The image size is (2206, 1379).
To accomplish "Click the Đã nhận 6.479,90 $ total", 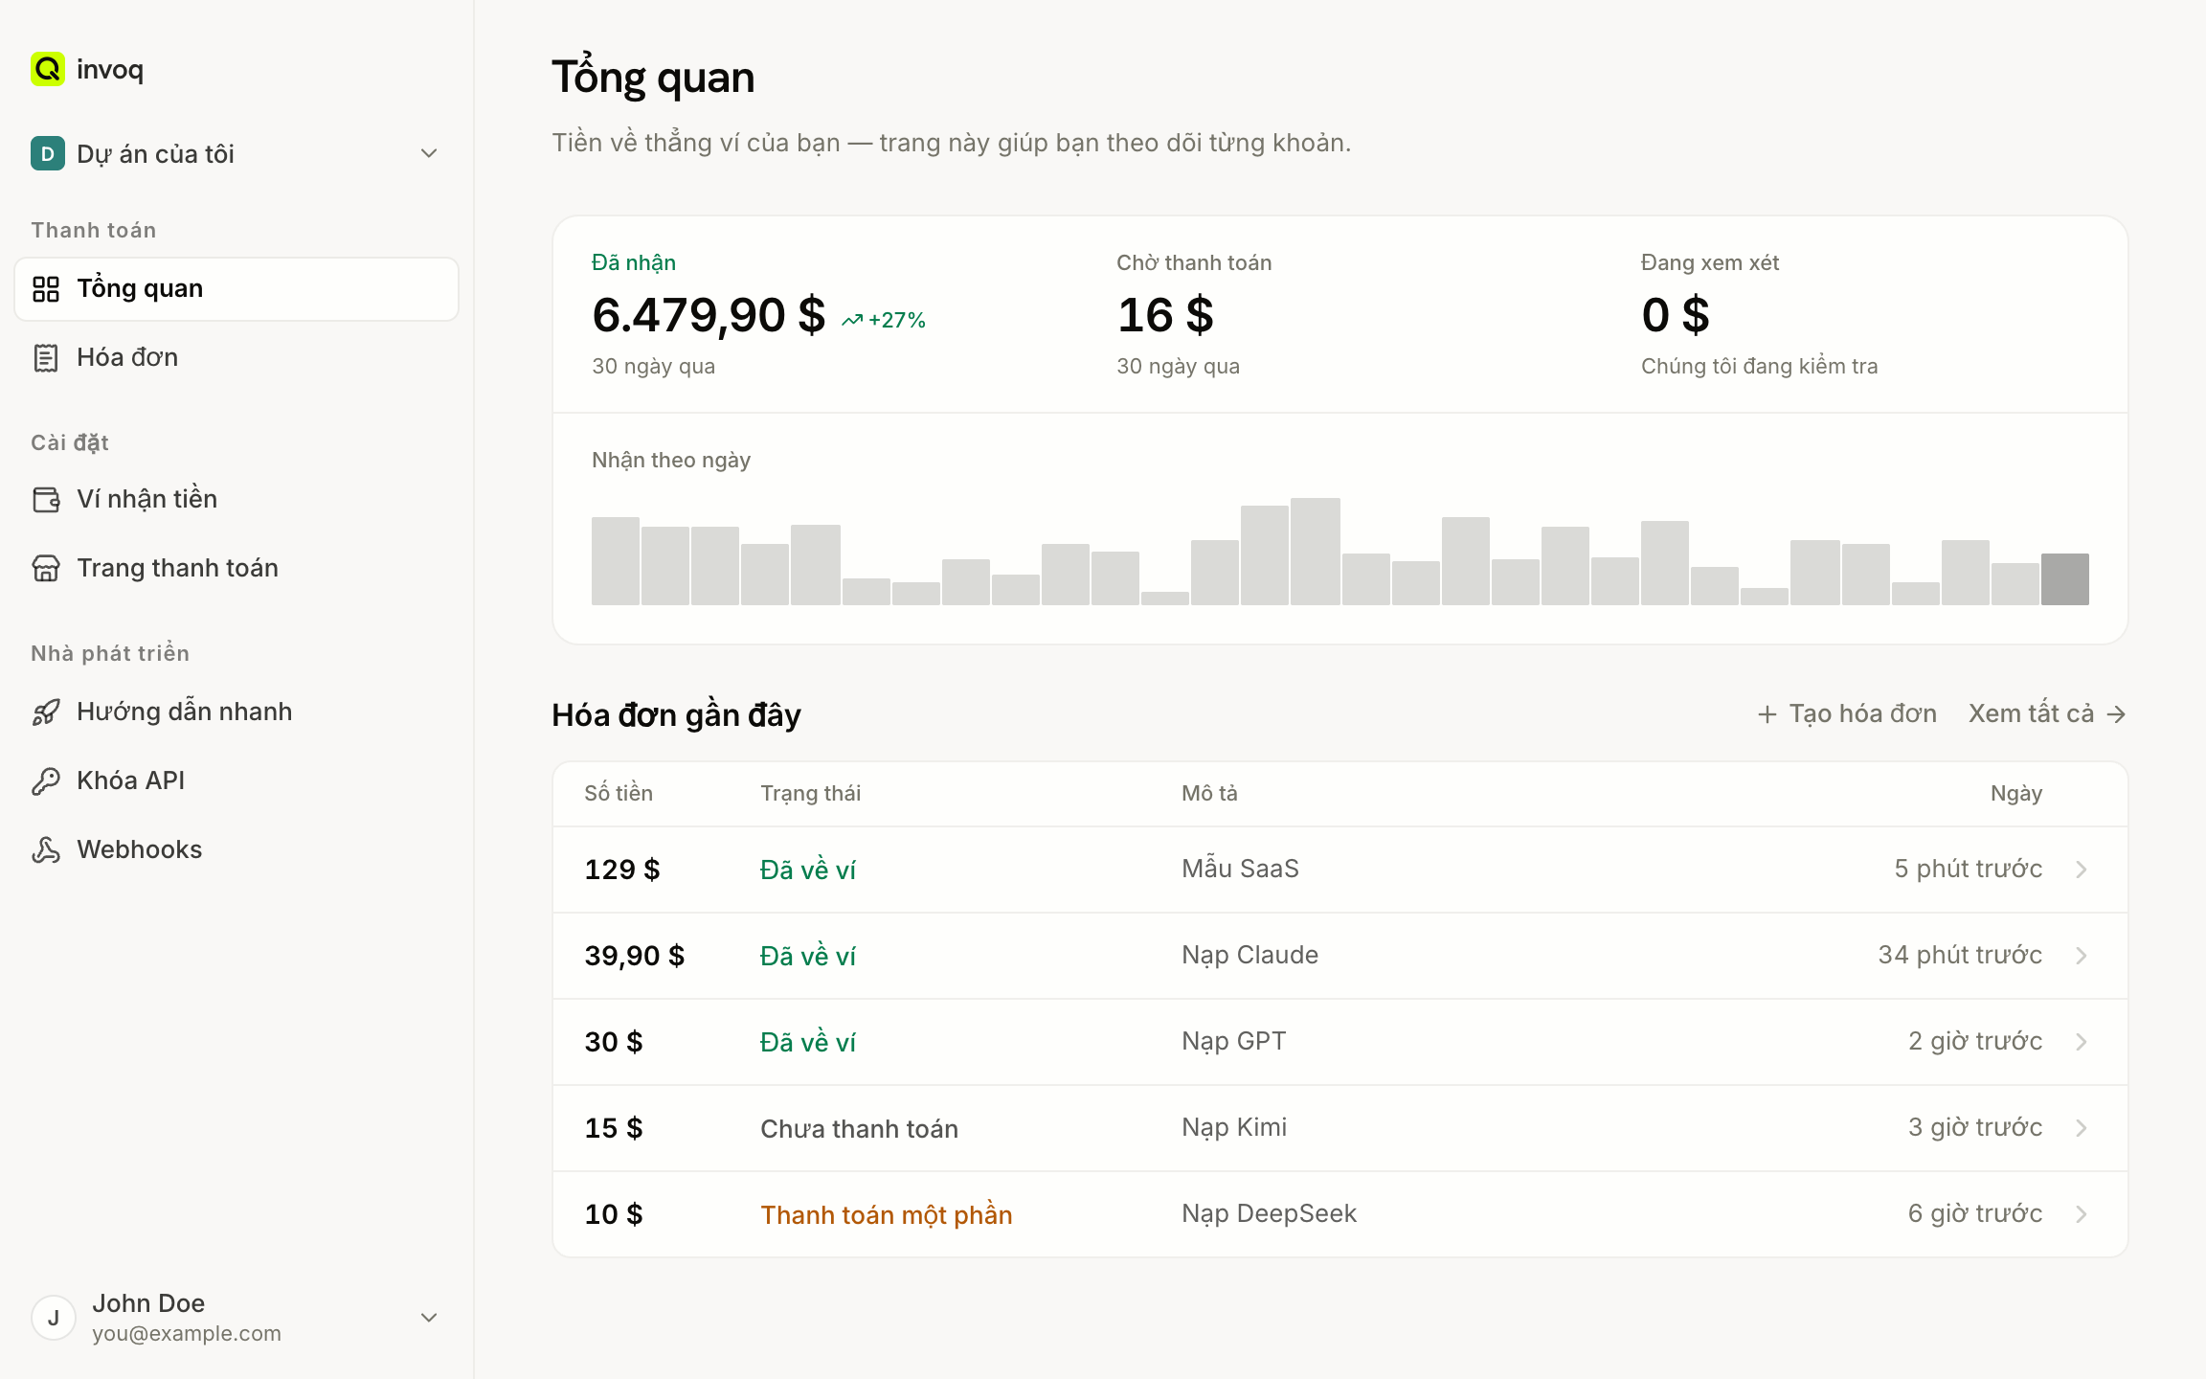I will 709,315.
